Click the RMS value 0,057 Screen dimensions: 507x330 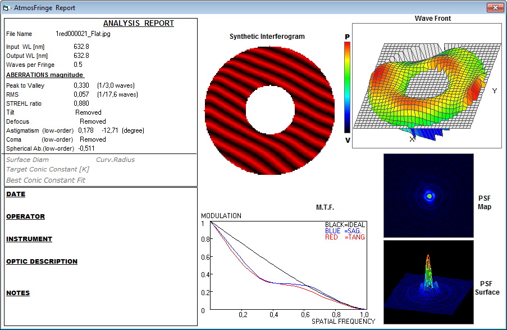click(81, 94)
